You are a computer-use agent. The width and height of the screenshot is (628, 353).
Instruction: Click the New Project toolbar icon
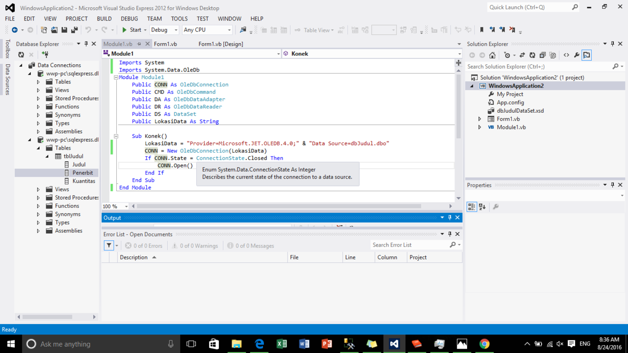click(x=44, y=30)
